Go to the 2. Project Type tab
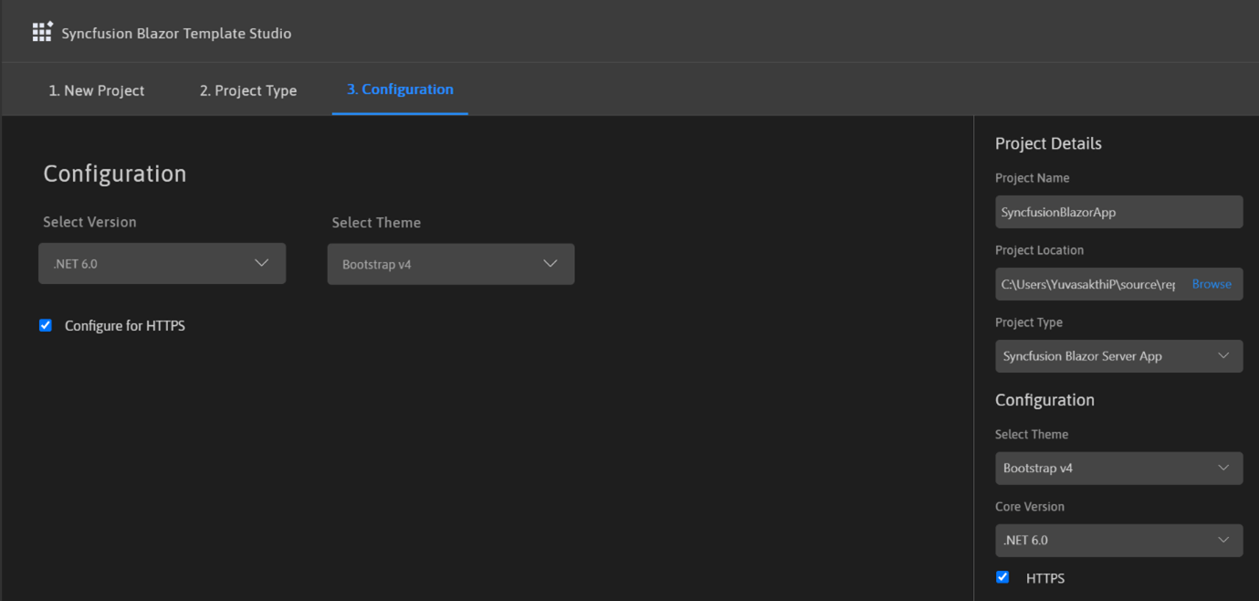Viewport: 1259px width, 601px height. pyautogui.click(x=248, y=90)
